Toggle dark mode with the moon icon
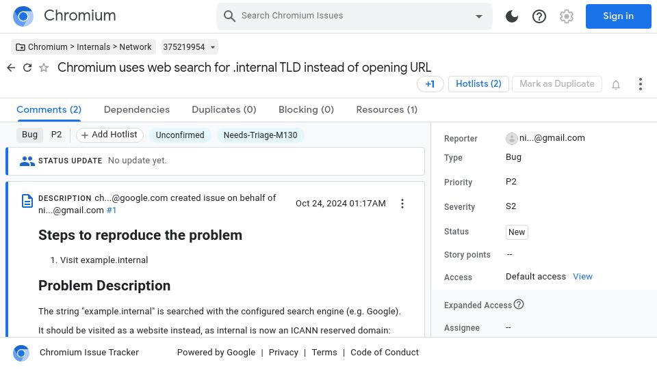 [512, 16]
